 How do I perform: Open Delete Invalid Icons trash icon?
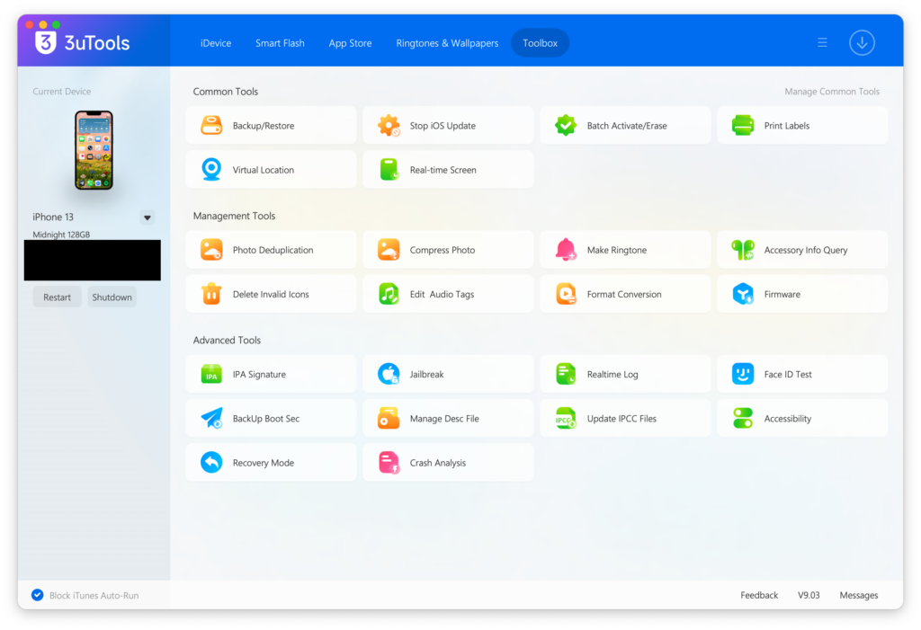(211, 294)
